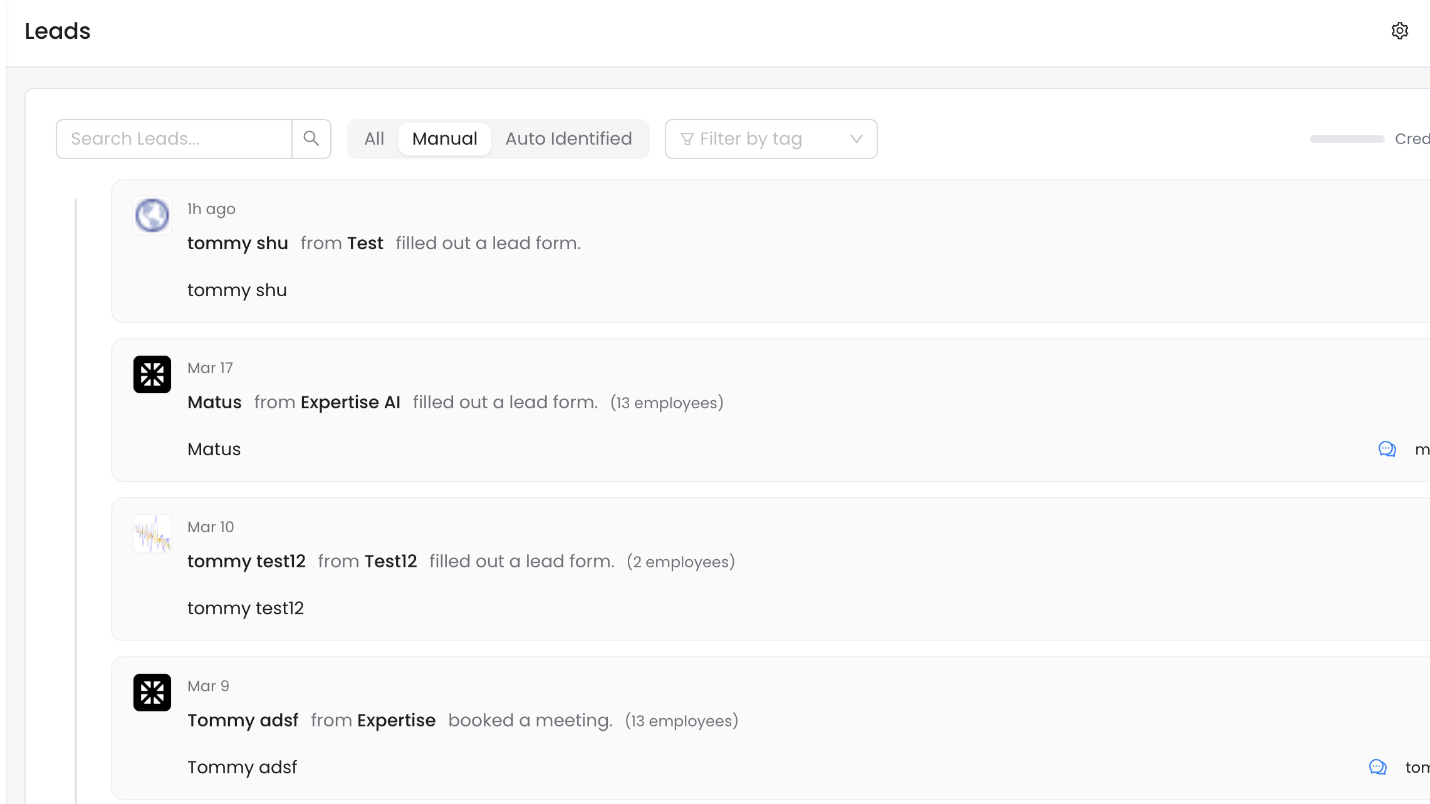Click the Tommy adsf lead name
This screenshot has width=1430, height=804.
point(243,720)
